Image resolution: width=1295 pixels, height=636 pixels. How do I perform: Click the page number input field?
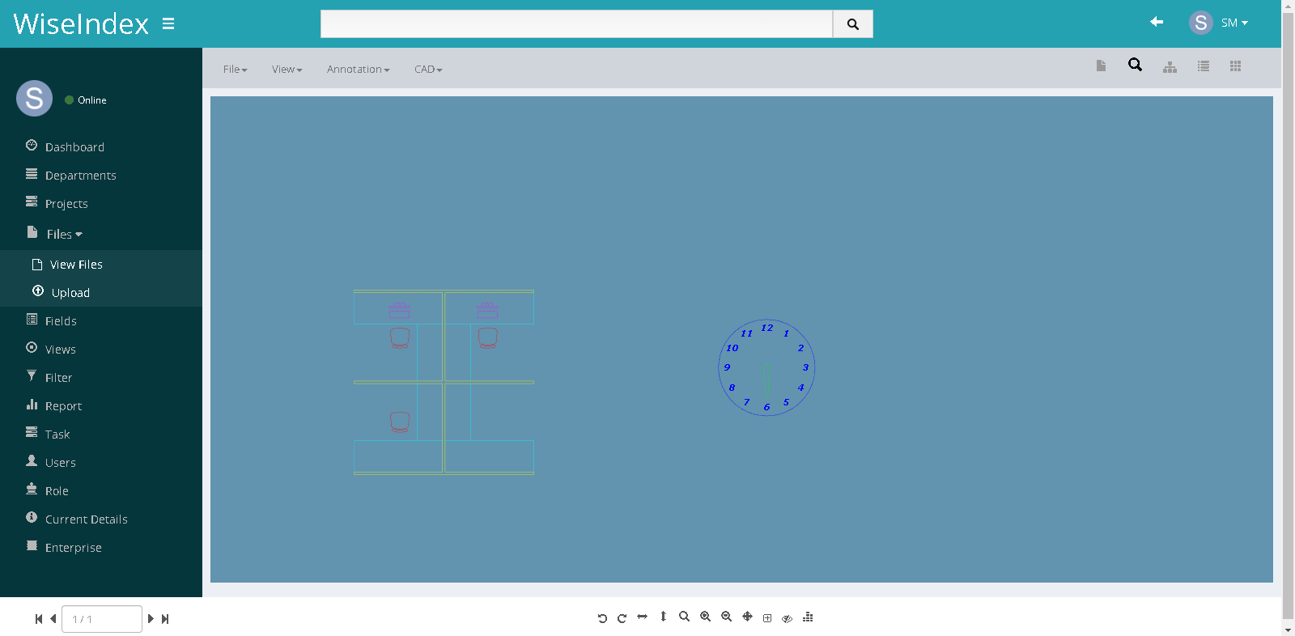point(102,619)
